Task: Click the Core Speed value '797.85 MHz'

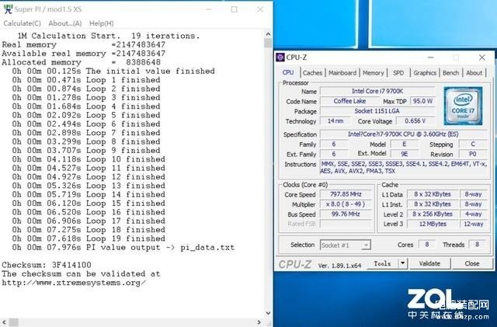Action: click(346, 194)
